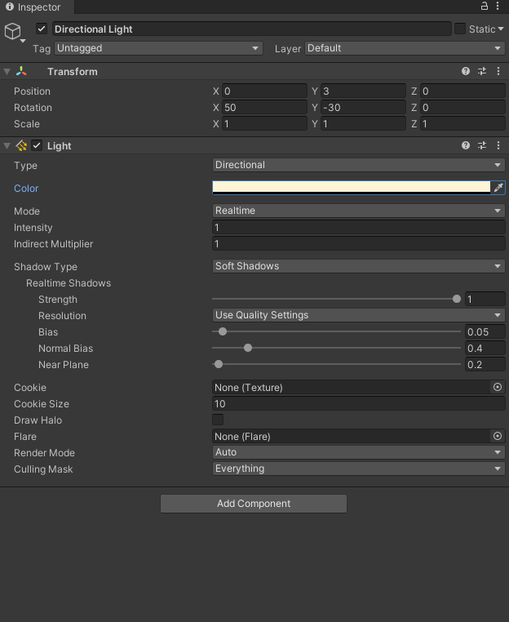Open Inspector tab options menu
509x622 pixels.
pos(498,6)
